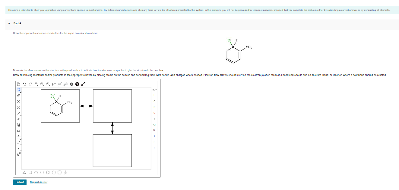Open the selection tool dropdown options
Viewport: 399px width, 190px height.
click(21, 92)
